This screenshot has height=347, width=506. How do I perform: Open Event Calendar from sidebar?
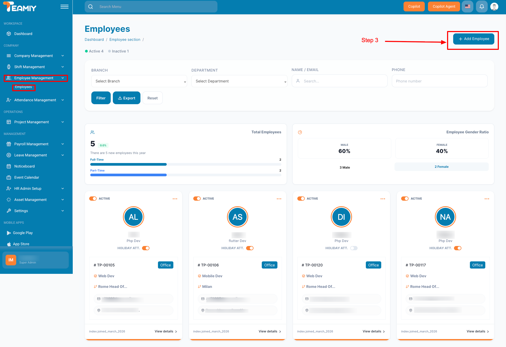point(27,177)
